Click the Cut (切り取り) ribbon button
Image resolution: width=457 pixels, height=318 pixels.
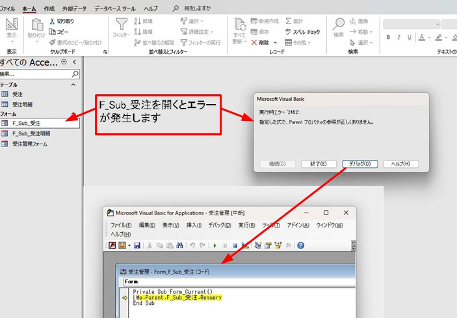(62, 21)
